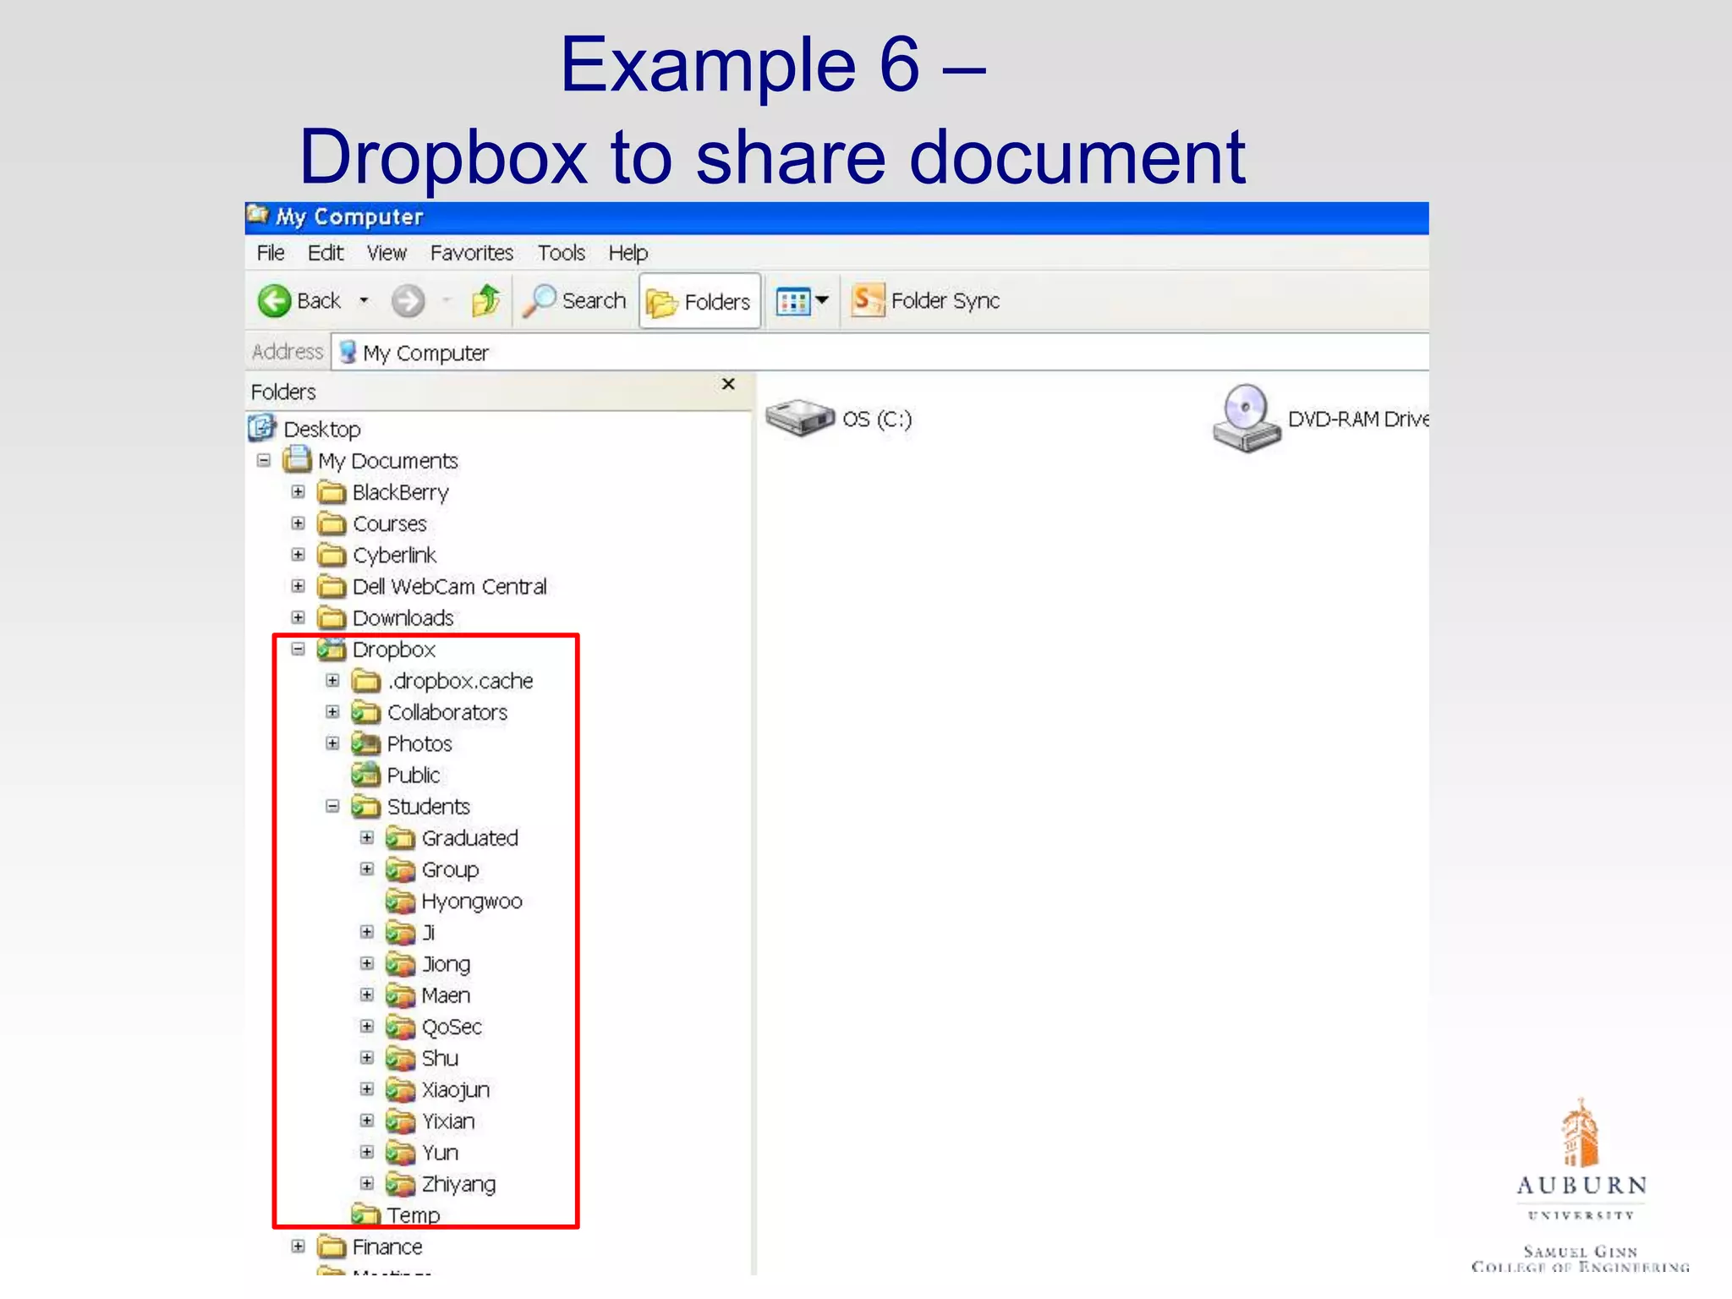Open Back history dropdown arrow
Image resolution: width=1732 pixels, height=1299 pixels.
[364, 301]
